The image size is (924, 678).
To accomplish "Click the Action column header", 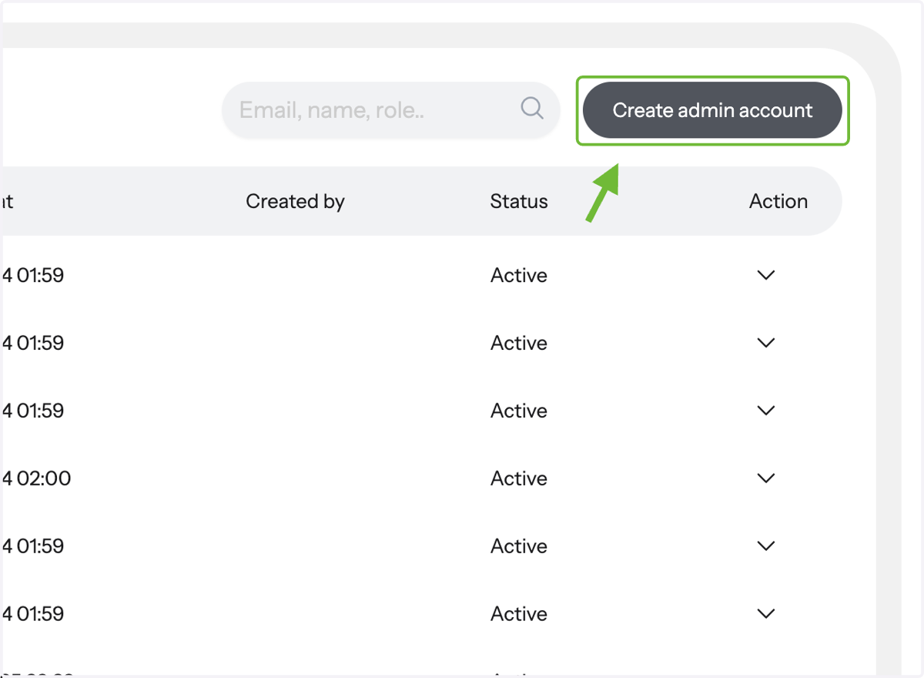I will pyautogui.click(x=778, y=202).
